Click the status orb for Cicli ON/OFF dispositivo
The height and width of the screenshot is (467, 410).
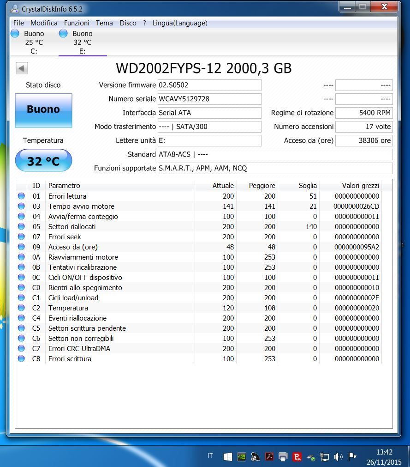click(x=21, y=277)
